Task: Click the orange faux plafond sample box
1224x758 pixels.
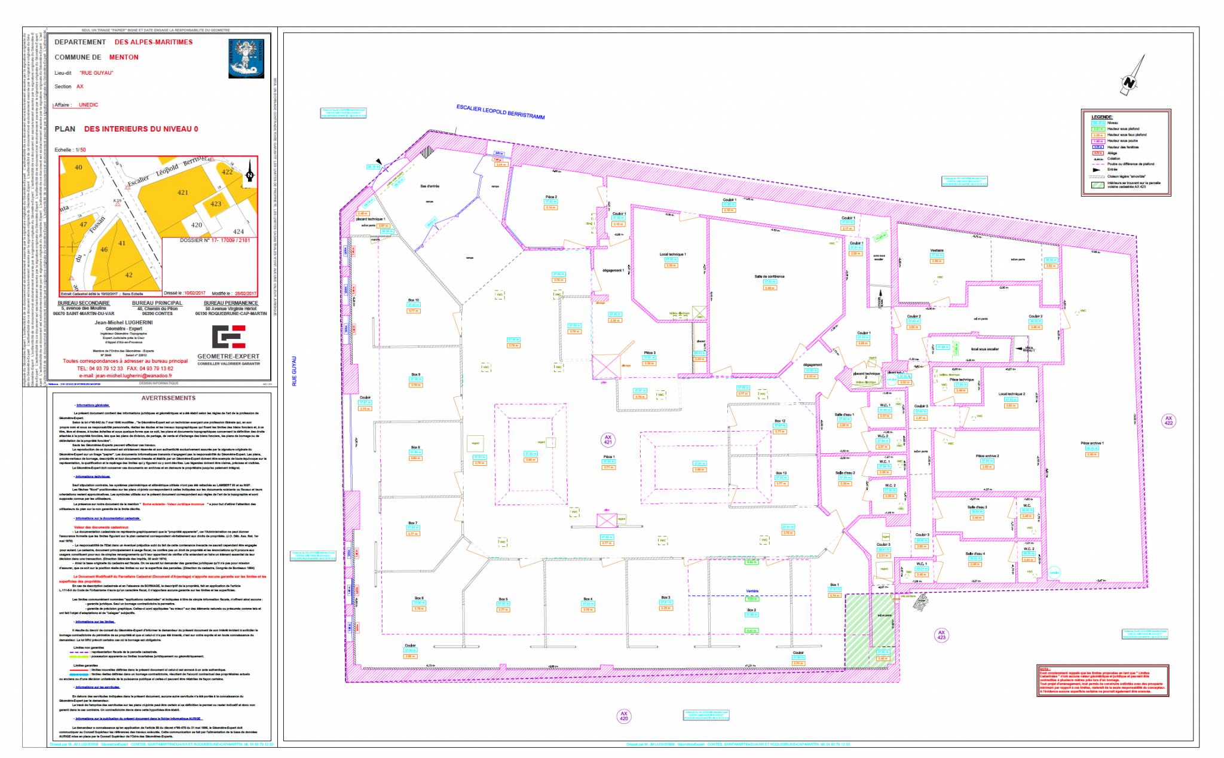Action: 1098,135
